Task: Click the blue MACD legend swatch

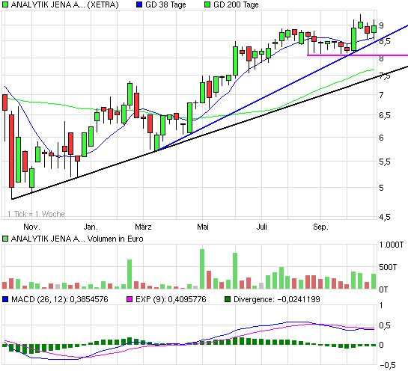Action: [5, 299]
